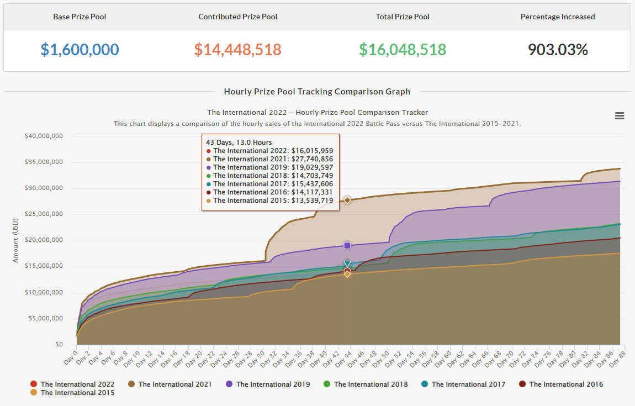Click the $10,000,000 y-axis label

point(44,292)
